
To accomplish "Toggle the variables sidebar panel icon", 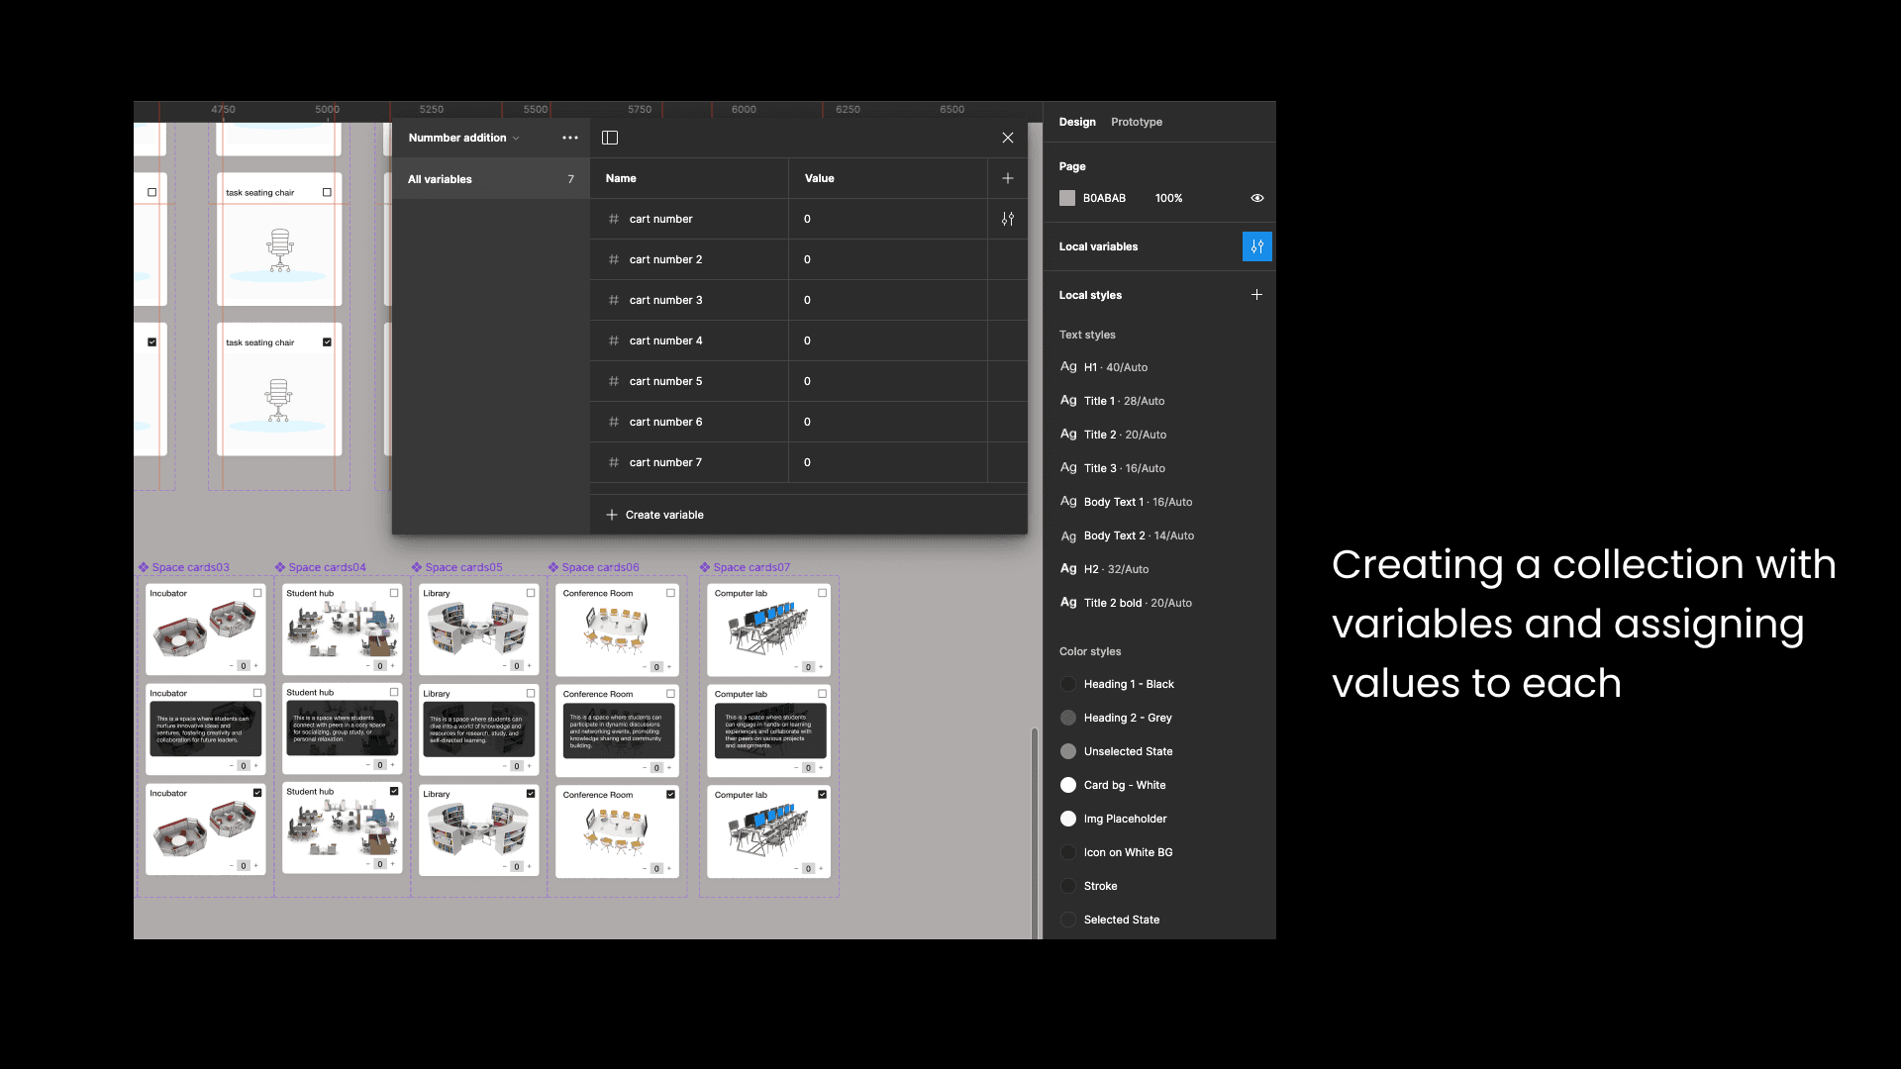I will click(610, 138).
